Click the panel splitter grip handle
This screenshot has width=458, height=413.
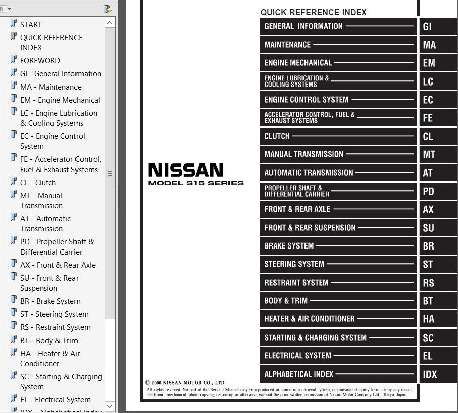(x=119, y=197)
